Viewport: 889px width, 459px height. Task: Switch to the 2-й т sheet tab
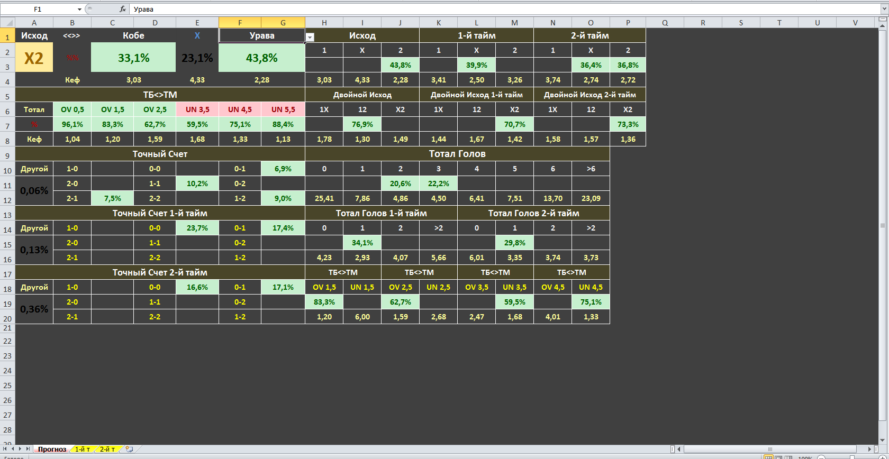click(107, 449)
